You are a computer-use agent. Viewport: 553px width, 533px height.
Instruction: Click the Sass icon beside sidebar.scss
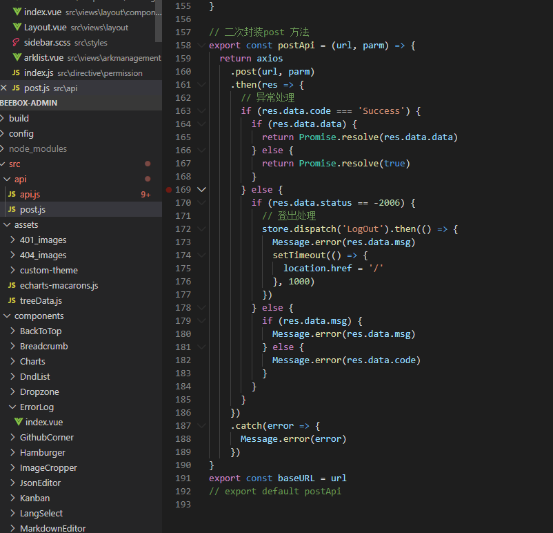[x=17, y=43]
